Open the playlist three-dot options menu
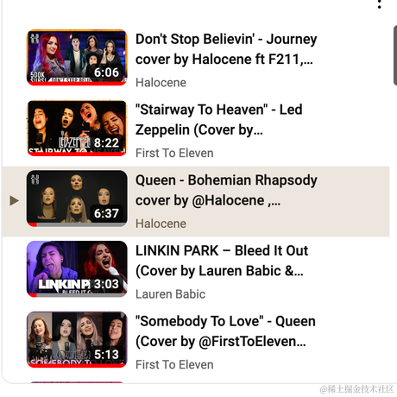Image resolution: width=397 pixels, height=397 pixels. (x=380, y=3)
